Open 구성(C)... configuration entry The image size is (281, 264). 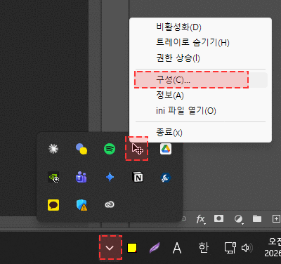click(201, 80)
